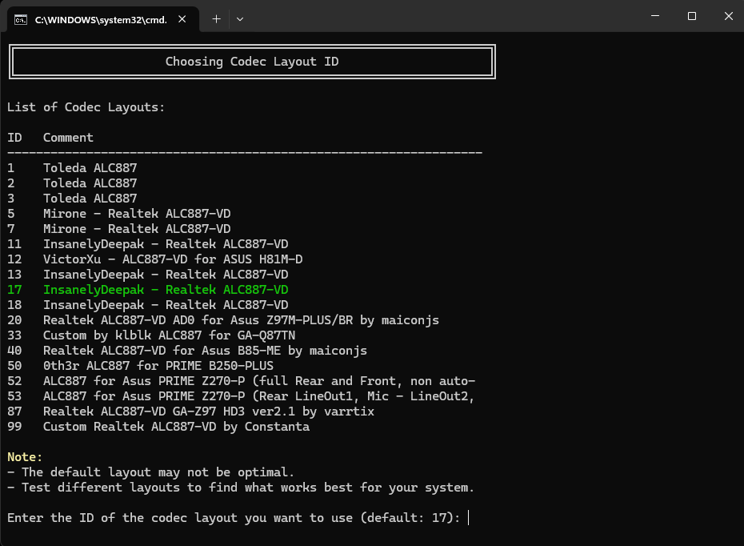Click the ID 5 Mirone Realtek ALC887-VD line

[137, 214]
